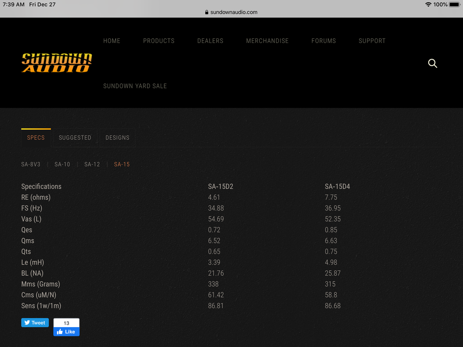The width and height of the screenshot is (463, 347).
Task: Click the RE (ohms) row label
Action: click(x=36, y=198)
